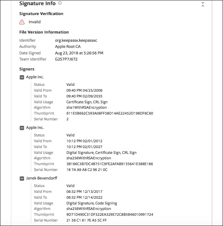Image resolution: width=223 pixels, height=226 pixels.
Task: Select thumbprint 3B166C3B7DC4B751C9FE2AFAB9135641E388E186
Action: [110, 164]
